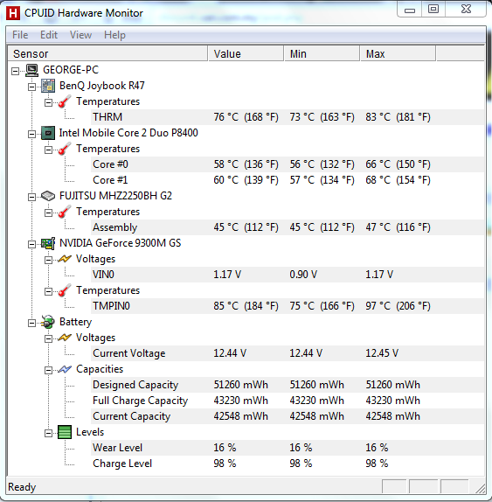Select the Current Voltage row
This screenshot has width=492, height=502.
coord(288,353)
